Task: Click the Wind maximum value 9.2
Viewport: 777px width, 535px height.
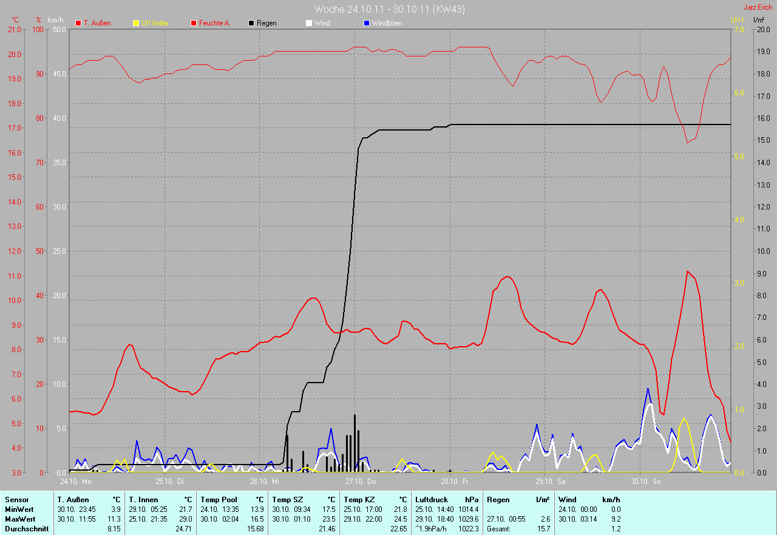Action: point(615,519)
